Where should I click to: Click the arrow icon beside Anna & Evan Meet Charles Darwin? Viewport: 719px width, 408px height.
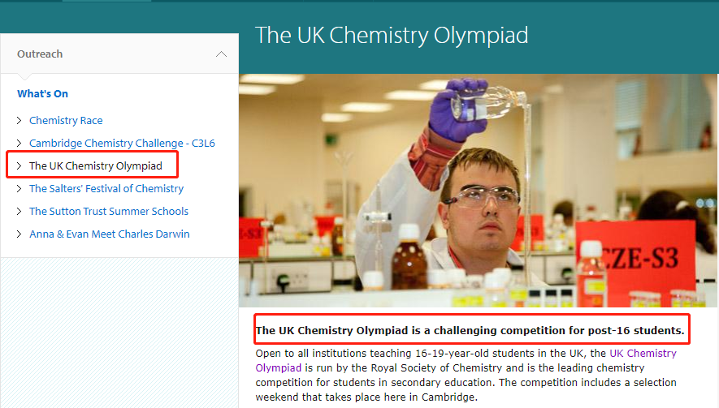pos(19,234)
